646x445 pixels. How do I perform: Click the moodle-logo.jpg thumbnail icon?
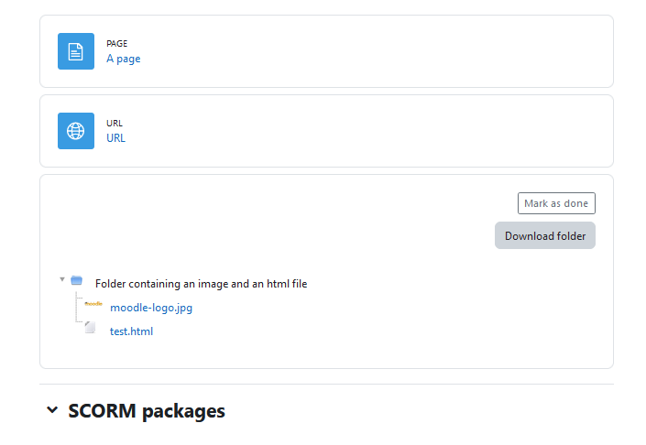click(93, 304)
